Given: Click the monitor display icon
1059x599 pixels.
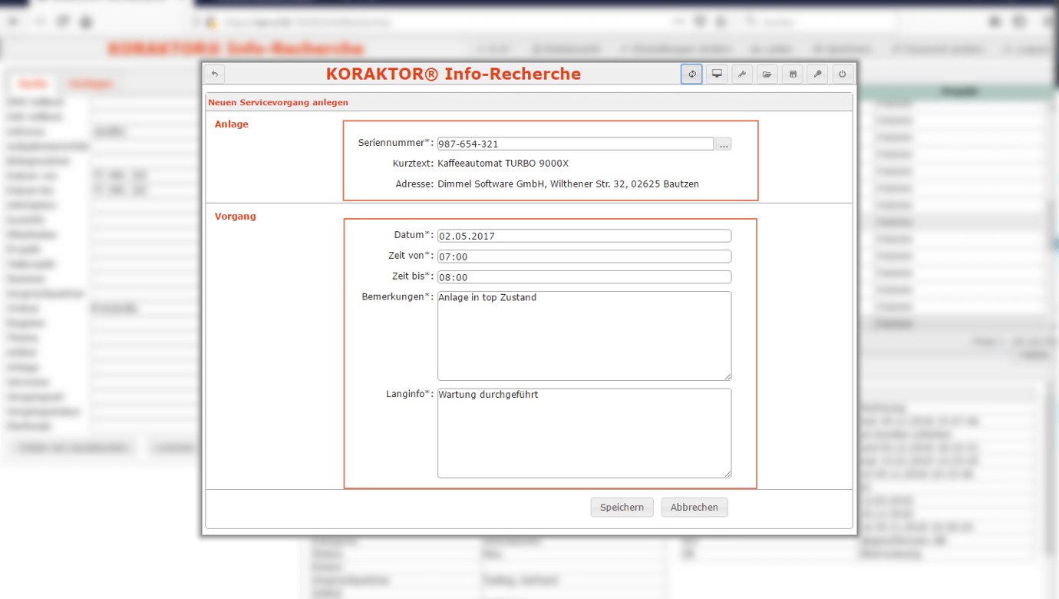Looking at the screenshot, I should coord(717,74).
